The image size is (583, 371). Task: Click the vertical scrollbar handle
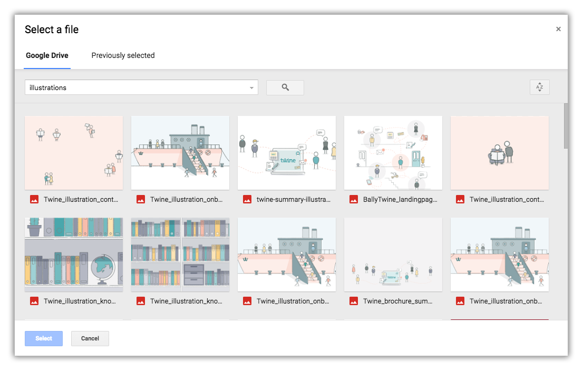click(x=566, y=125)
